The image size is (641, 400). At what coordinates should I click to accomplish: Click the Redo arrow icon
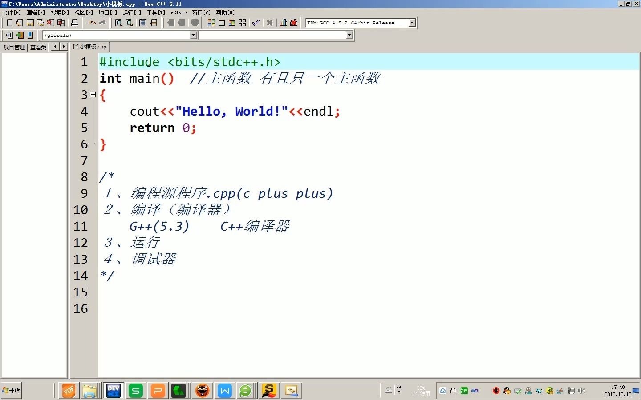tap(102, 23)
